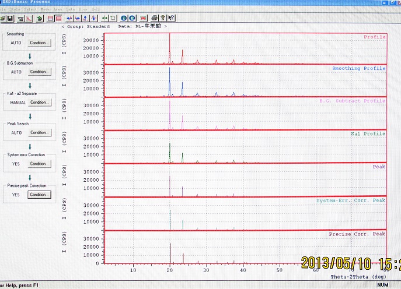Activate the context help pointer icon

[x=170, y=18]
